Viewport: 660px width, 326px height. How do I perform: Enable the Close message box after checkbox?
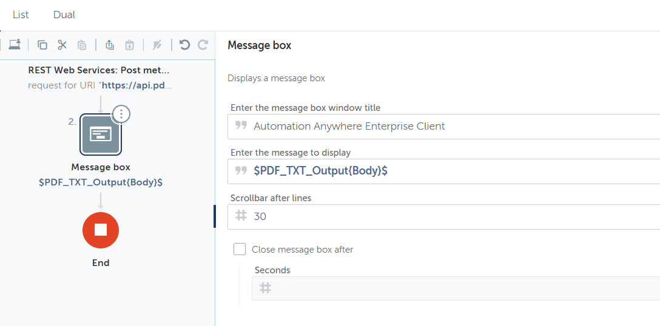240,249
